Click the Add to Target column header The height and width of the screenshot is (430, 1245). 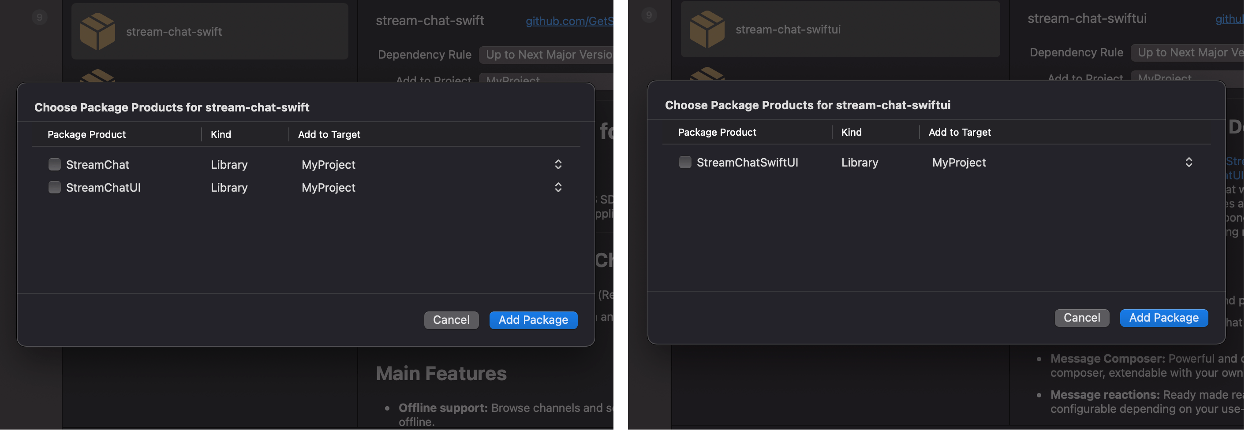click(x=329, y=134)
